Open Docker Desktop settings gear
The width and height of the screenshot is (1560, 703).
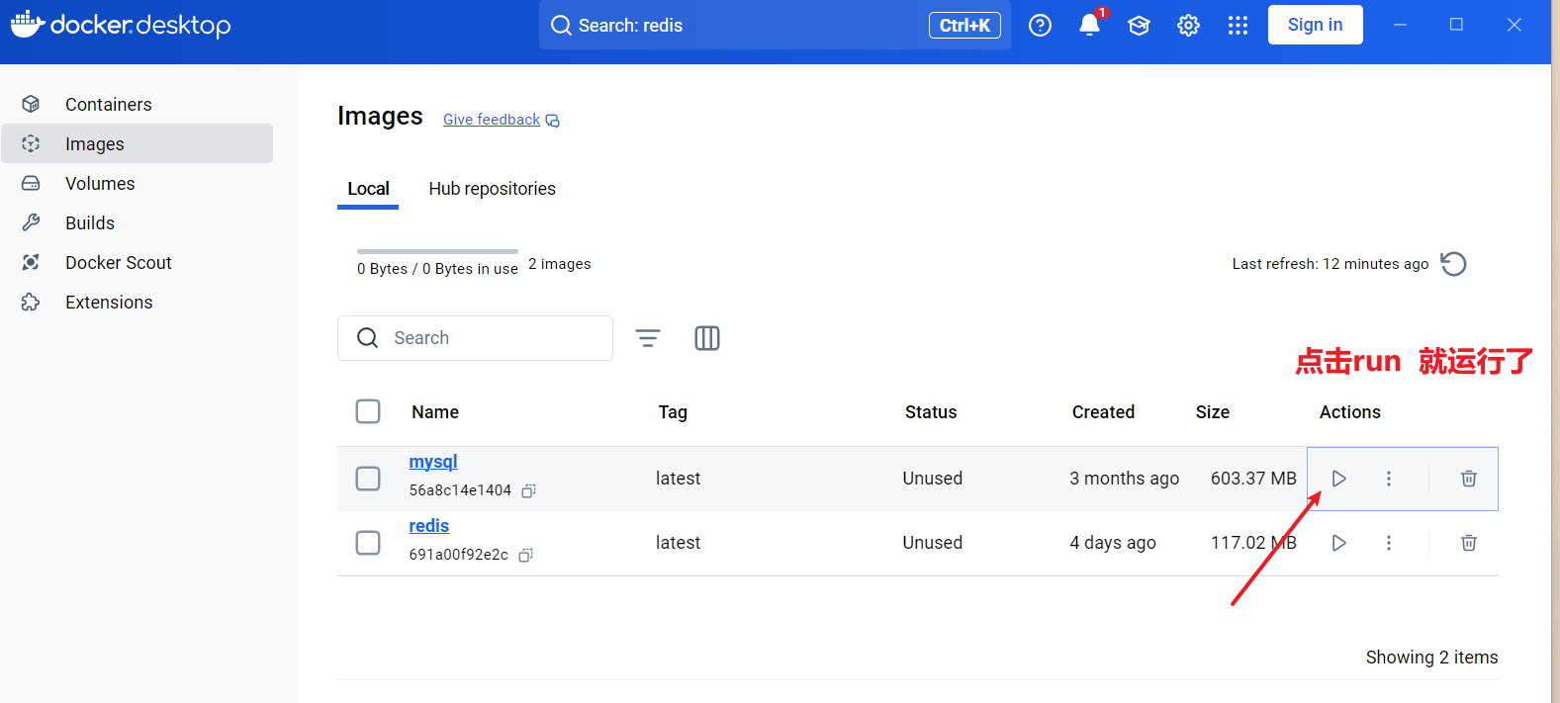point(1188,25)
